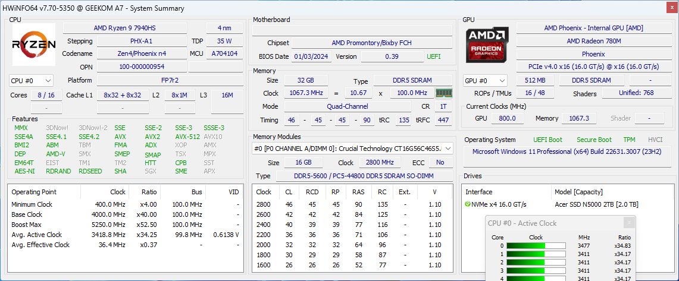Click the AES-NI feature label
The height and width of the screenshot is (281, 679).
click(x=24, y=171)
